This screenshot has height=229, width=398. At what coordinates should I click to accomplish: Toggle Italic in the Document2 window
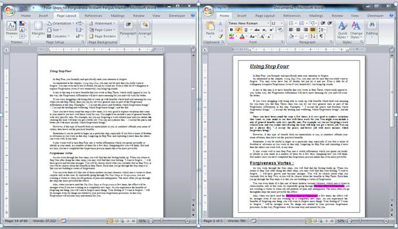coord(238,30)
